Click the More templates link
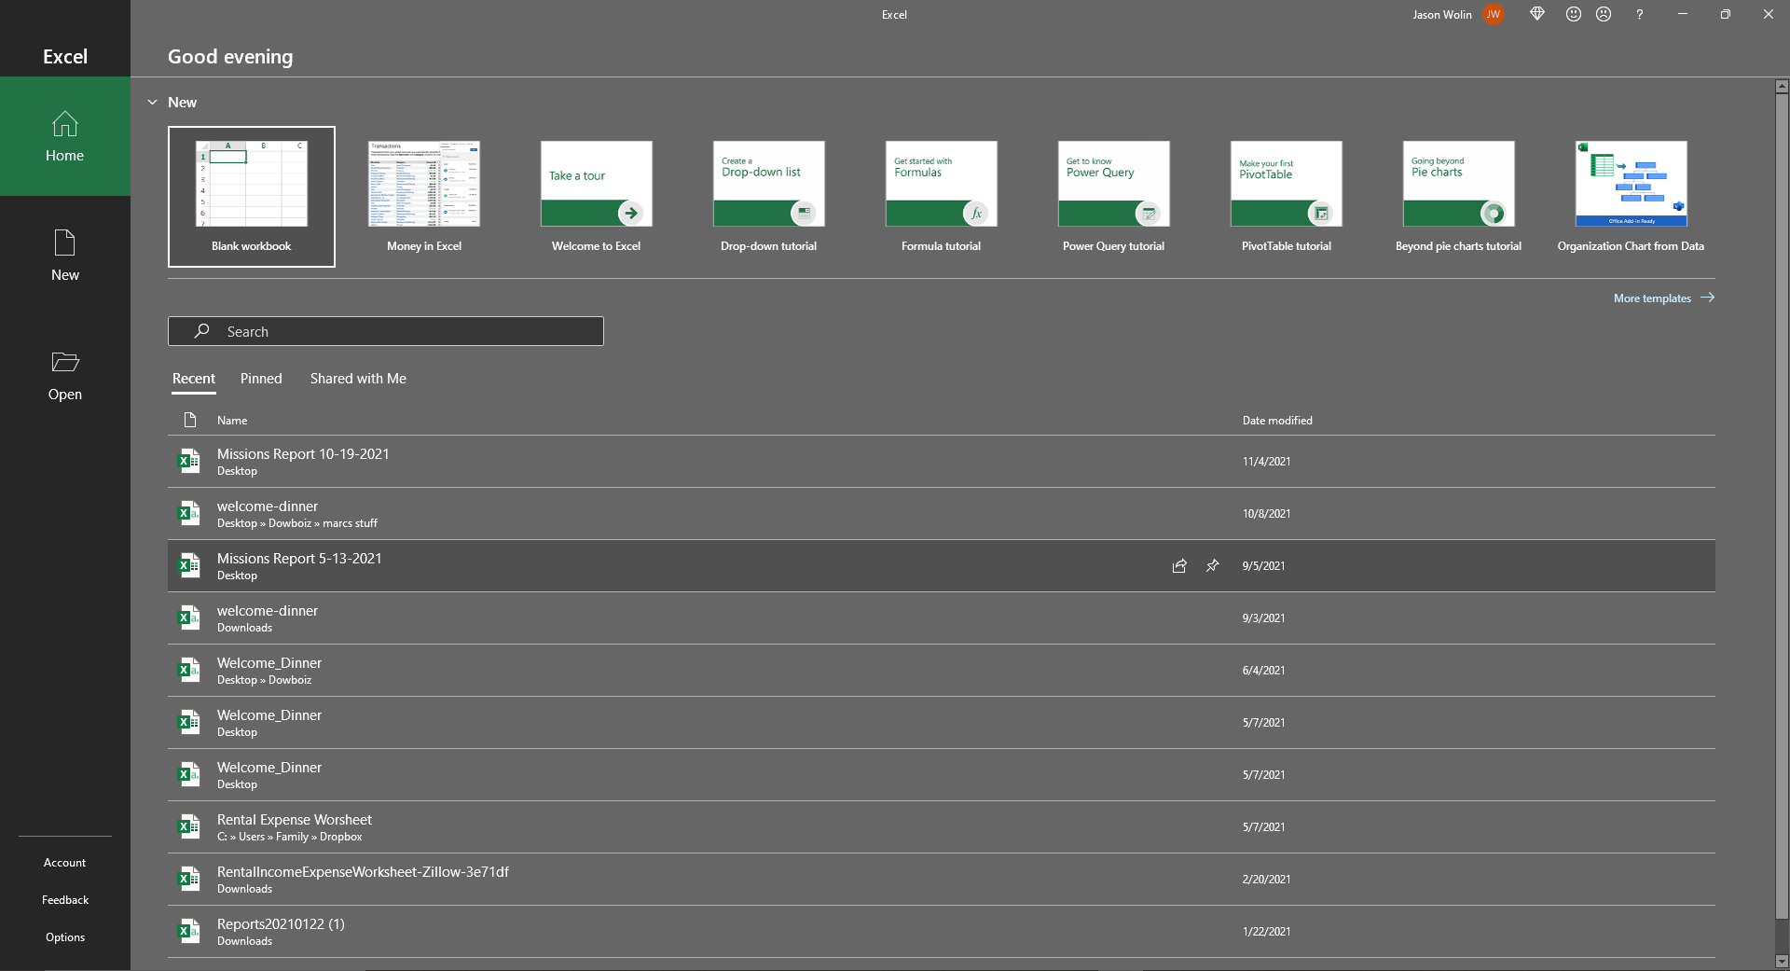 point(1664,298)
